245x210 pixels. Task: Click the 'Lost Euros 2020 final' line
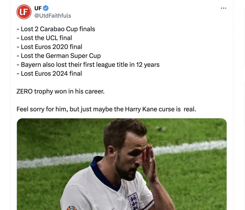[48, 46]
